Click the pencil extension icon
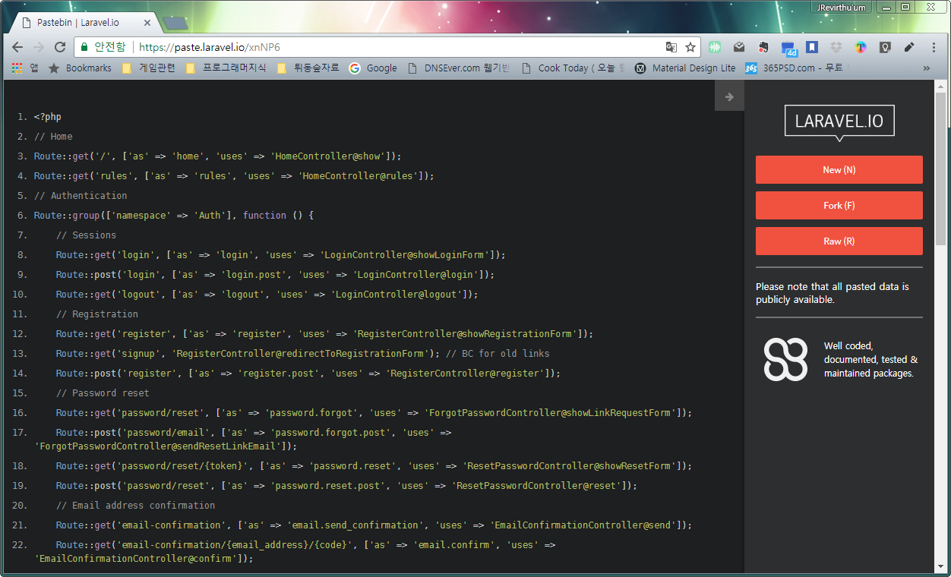 pyautogui.click(x=909, y=47)
